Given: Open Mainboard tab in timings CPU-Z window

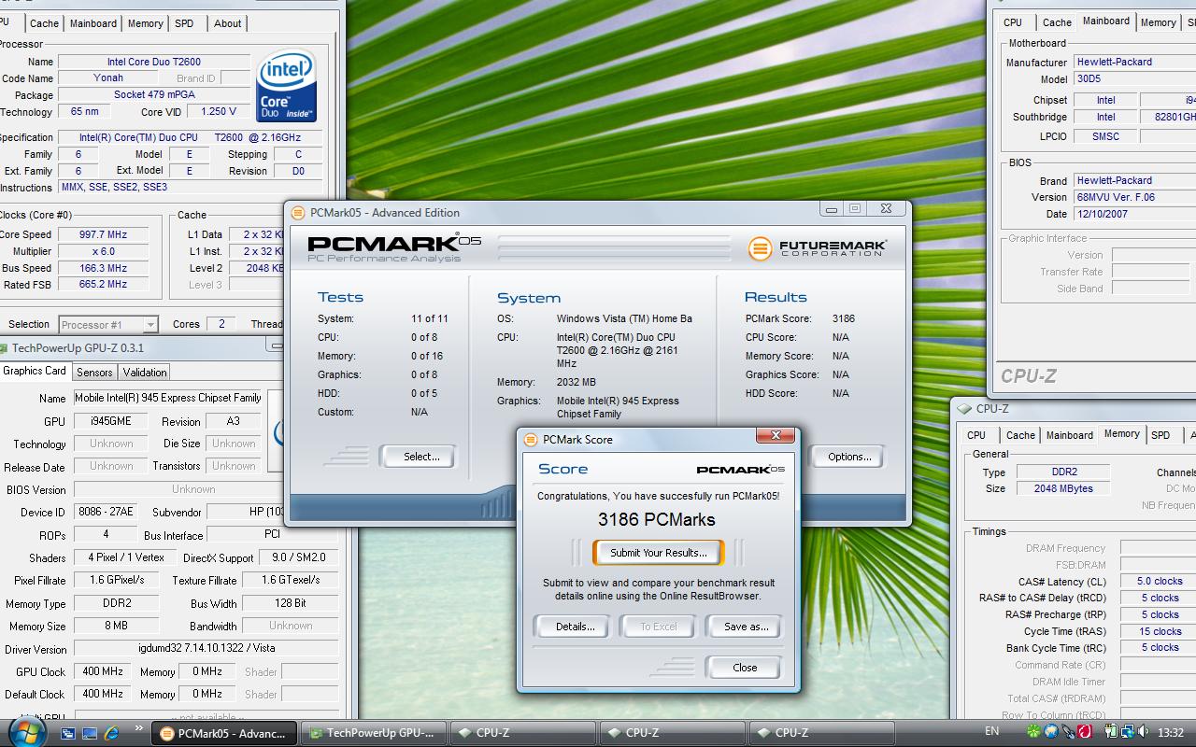Looking at the screenshot, I should click(1070, 435).
